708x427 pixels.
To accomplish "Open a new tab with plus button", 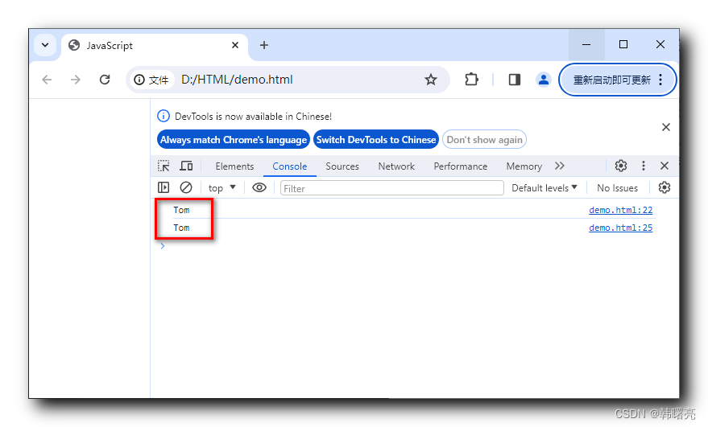I will click(x=264, y=45).
